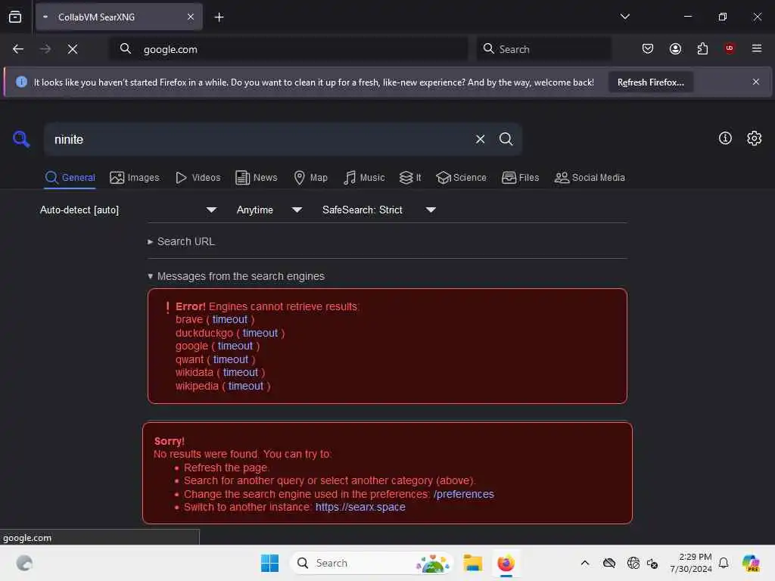Image resolution: width=775 pixels, height=581 pixels.
Task: Clear the ninite search query
Action: tap(480, 139)
